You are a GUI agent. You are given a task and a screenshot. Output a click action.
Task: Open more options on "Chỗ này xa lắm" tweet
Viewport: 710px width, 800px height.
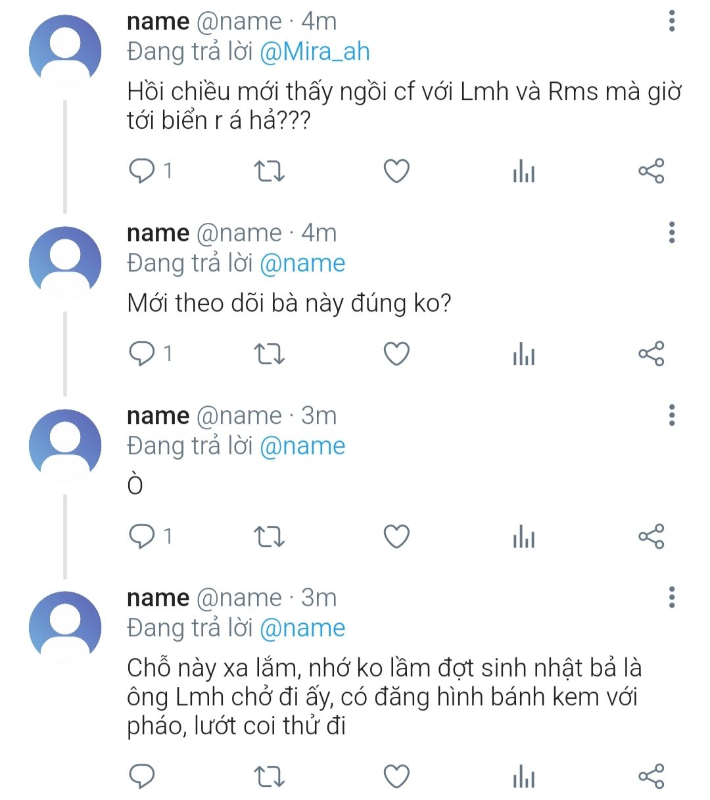(x=671, y=598)
